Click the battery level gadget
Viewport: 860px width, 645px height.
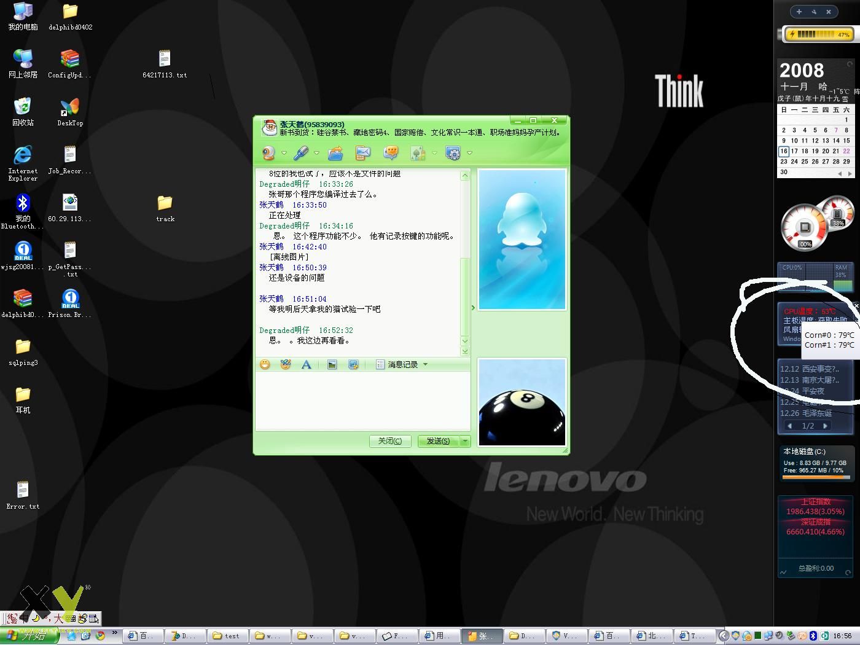[818, 34]
